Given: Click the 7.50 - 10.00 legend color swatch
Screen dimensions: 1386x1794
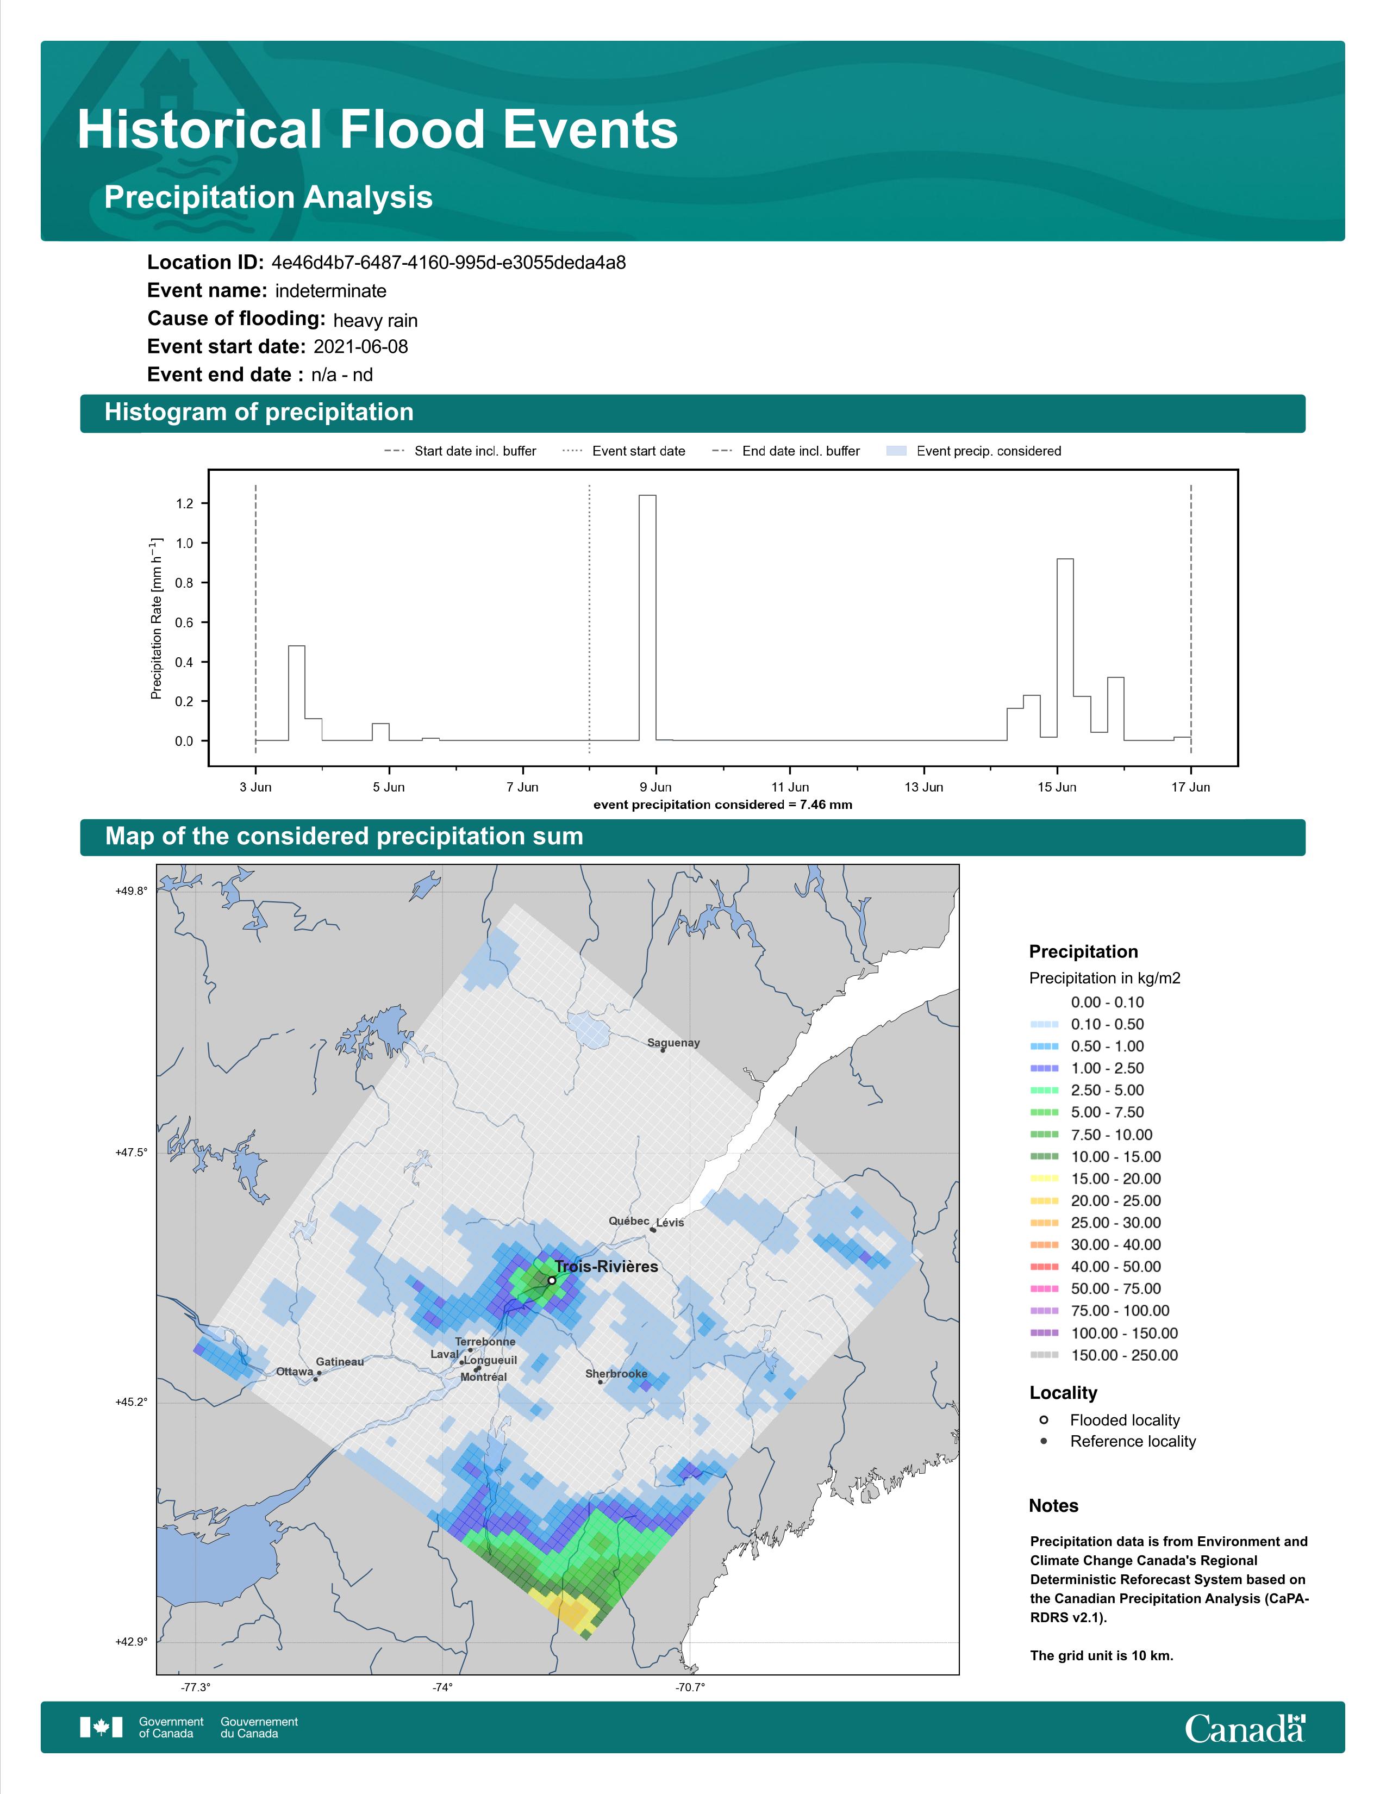Looking at the screenshot, I should point(1045,1135).
